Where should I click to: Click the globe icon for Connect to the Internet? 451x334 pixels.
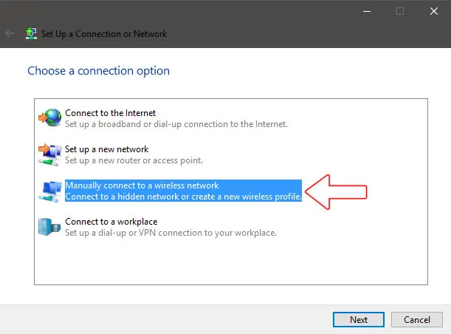click(x=50, y=118)
